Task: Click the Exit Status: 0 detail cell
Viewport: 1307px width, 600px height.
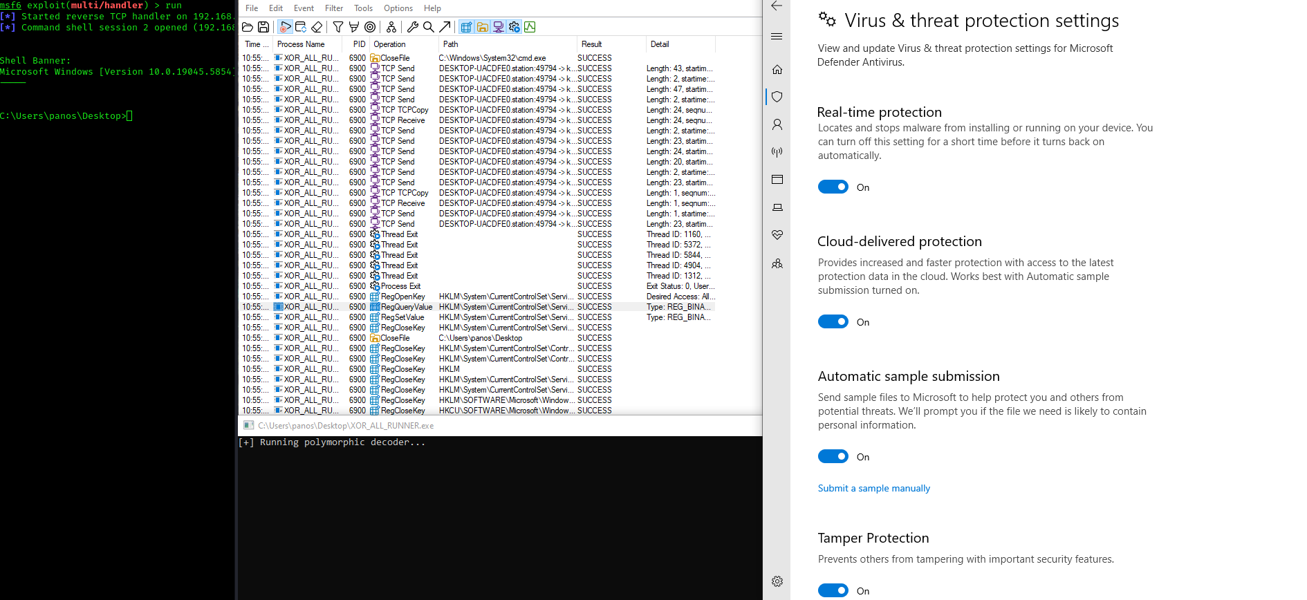Action: (x=680, y=286)
